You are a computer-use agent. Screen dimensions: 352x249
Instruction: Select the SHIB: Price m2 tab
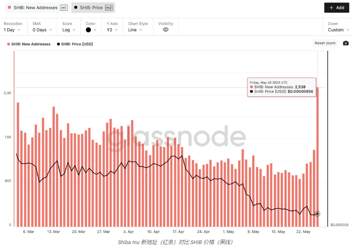pos(93,8)
